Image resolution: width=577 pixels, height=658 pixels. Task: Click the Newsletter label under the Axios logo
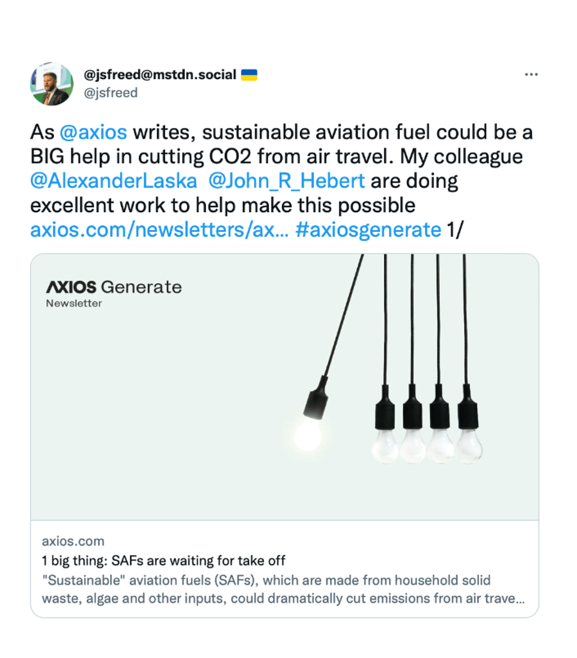pos(74,303)
